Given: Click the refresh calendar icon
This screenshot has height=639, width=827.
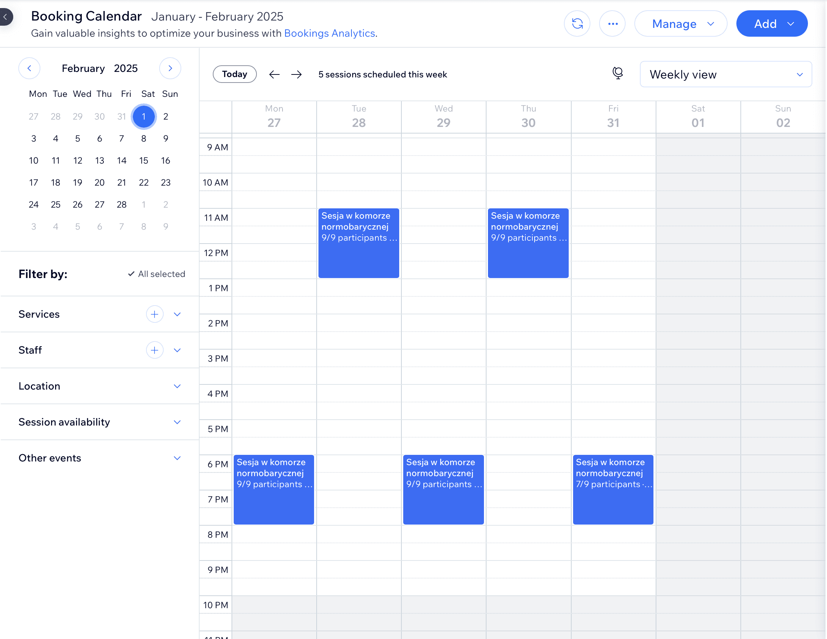Looking at the screenshot, I should [577, 24].
